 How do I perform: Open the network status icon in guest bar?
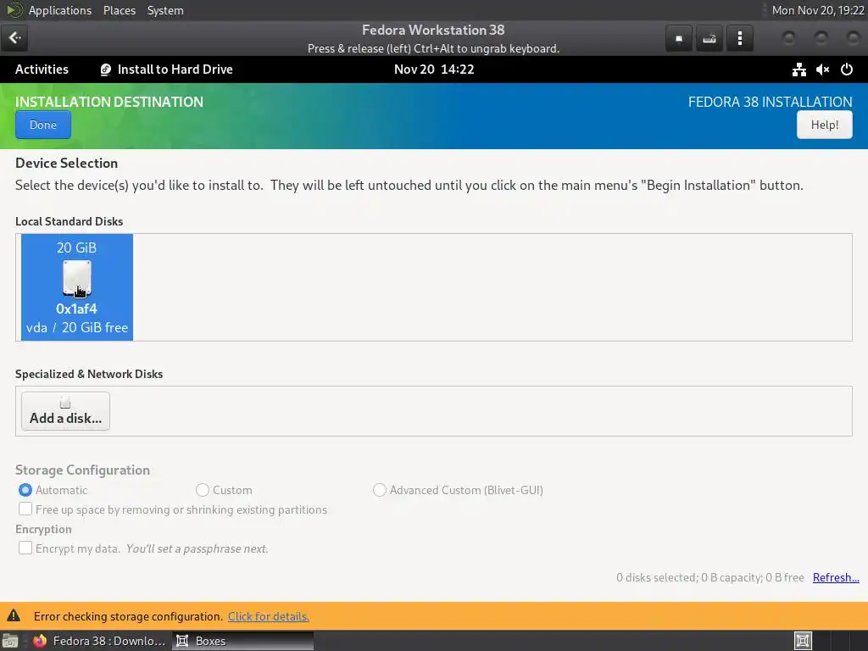(x=798, y=70)
